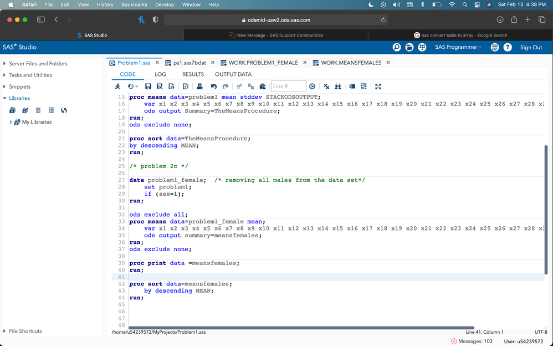
Task: Maximize the editor view with the expand icon
Action: pos(378,86)
